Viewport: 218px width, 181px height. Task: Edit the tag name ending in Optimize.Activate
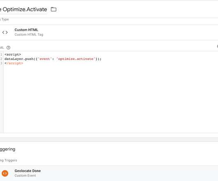tap(23, 9)
